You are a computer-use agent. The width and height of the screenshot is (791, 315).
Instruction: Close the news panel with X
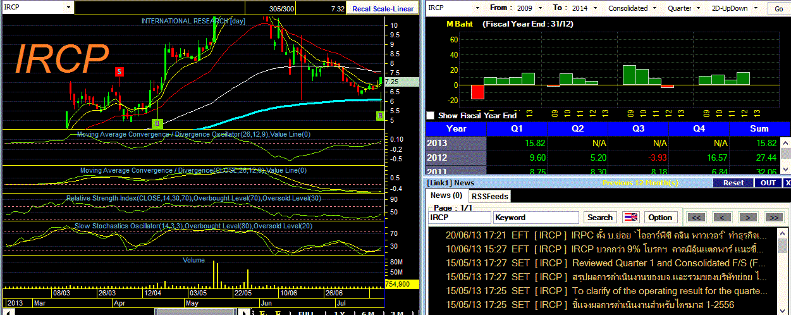tap(787, 183)
